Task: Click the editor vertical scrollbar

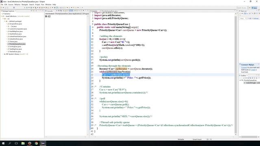Action: coord(236,75)
